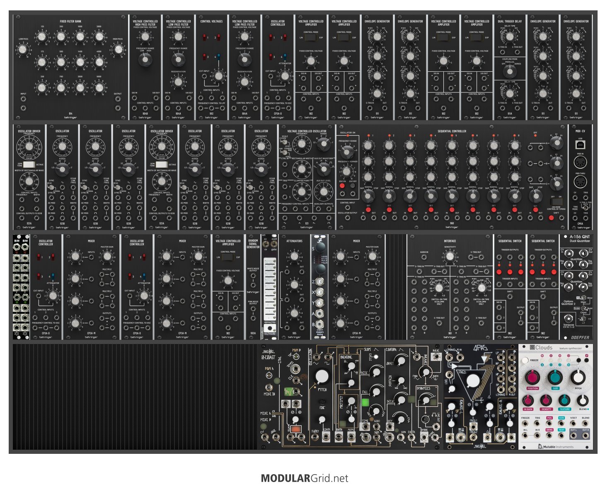Click the SEQUENTIAL CONTROLLER module title
The width and height of the screenshot is (610, 487).
452,131
